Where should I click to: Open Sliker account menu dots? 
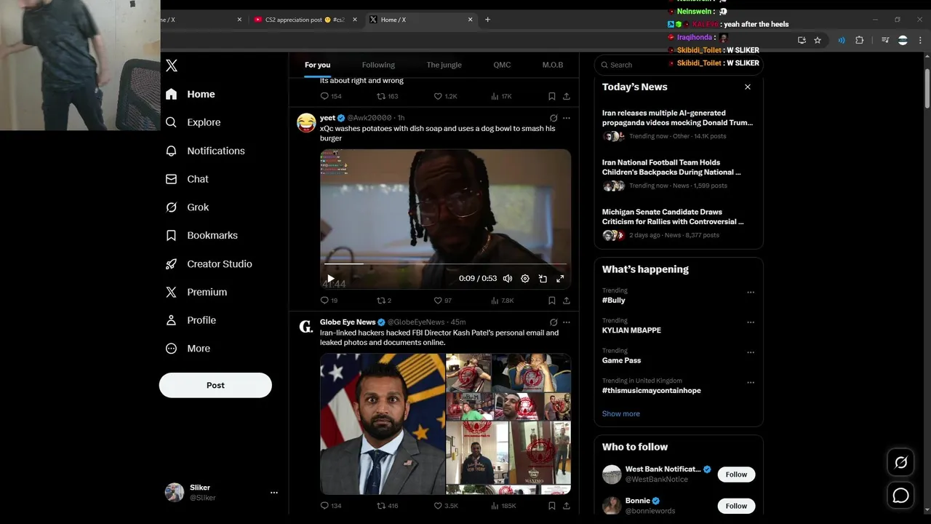274,493
